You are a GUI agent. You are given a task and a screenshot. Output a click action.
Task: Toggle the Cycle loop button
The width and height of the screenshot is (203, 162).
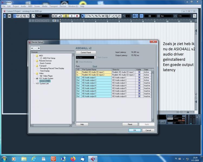click(x=60, y=16)
